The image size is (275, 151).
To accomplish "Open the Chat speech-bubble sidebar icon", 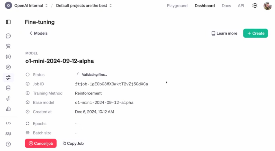I will pyautogui.click(x=8, y=36).
